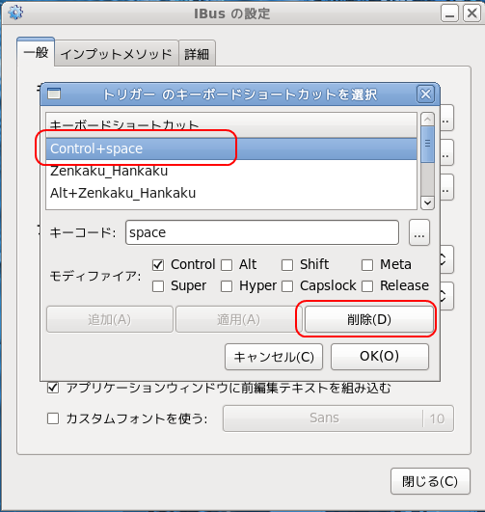Close the IBus settings window
This screenshot has height=512, width=485.
coord(472,13)
